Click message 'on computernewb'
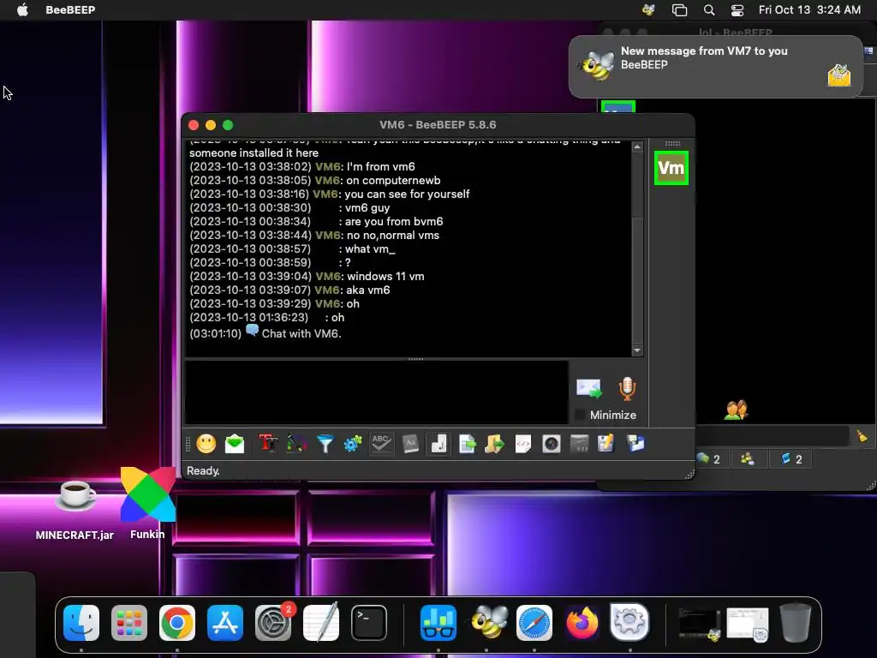This screenshot has height=658, width=877. 393,180
